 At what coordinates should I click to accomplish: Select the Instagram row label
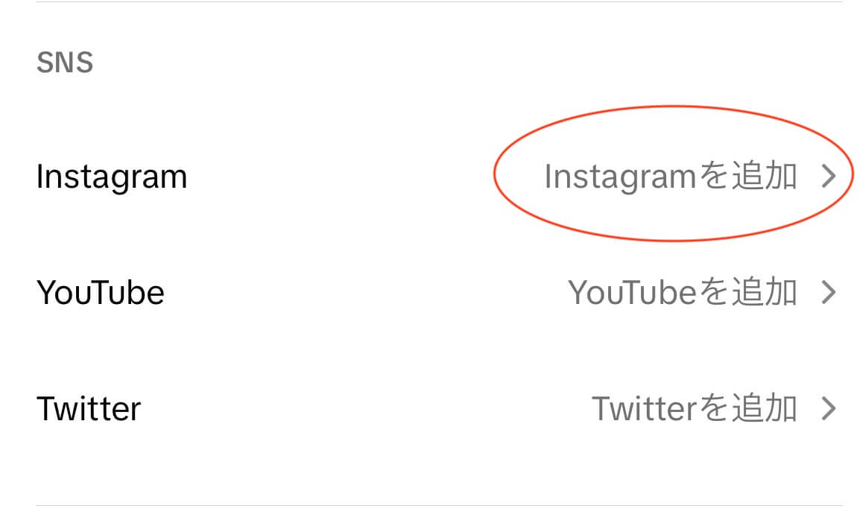(112, 176)
